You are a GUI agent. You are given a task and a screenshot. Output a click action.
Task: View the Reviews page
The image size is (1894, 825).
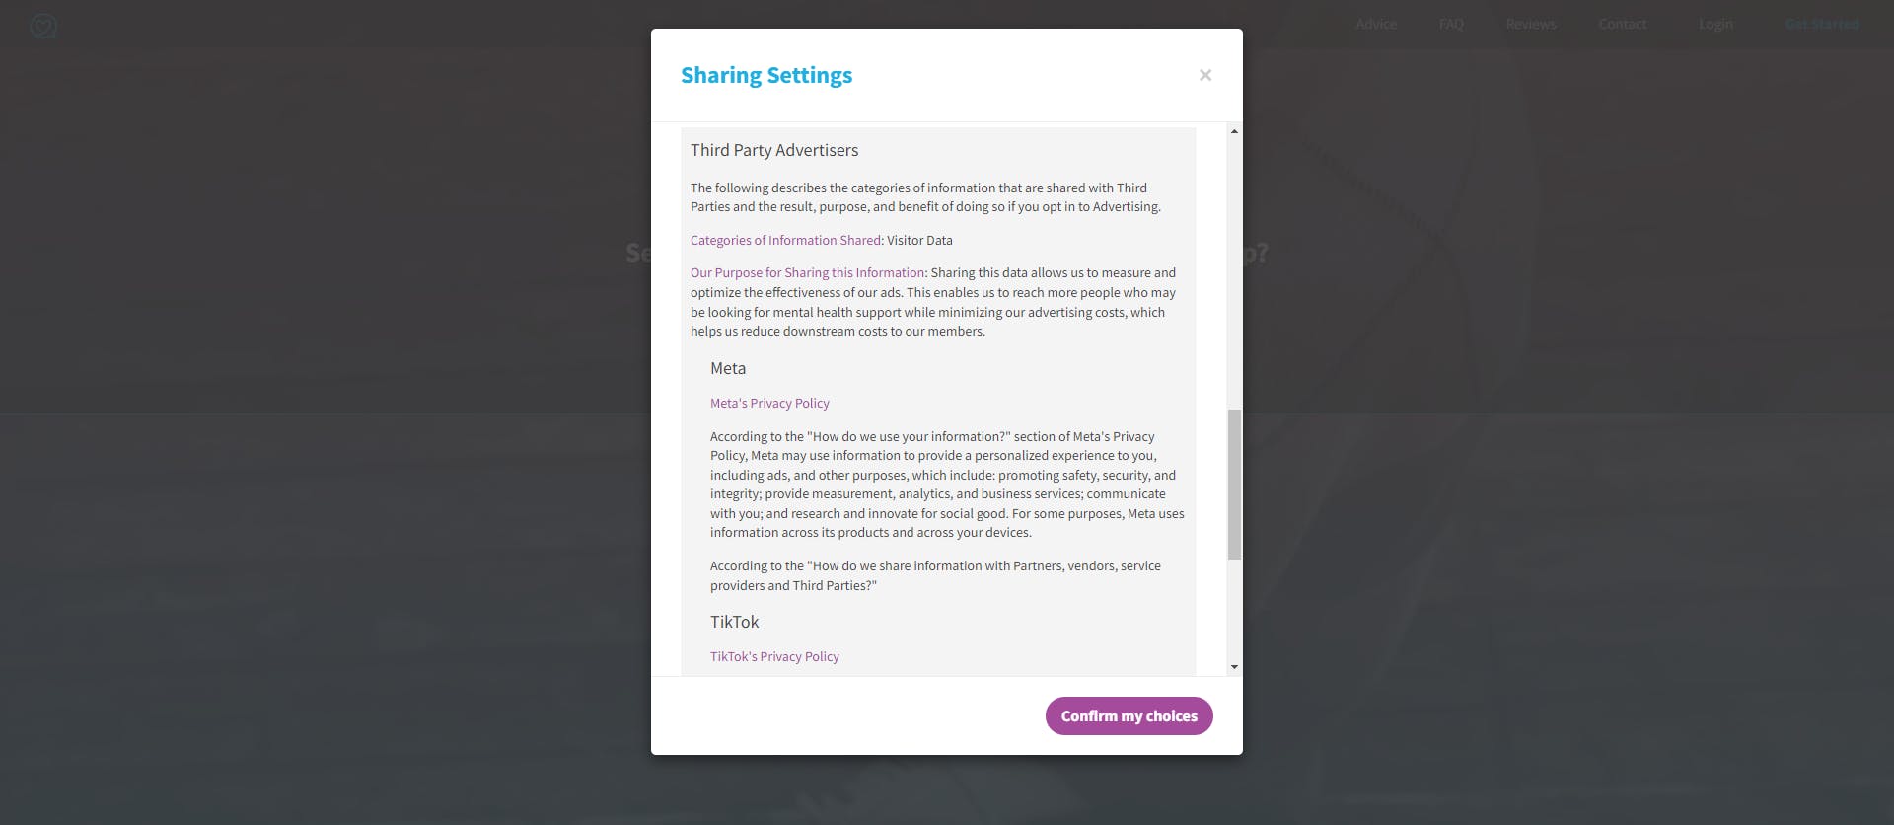1530,24
